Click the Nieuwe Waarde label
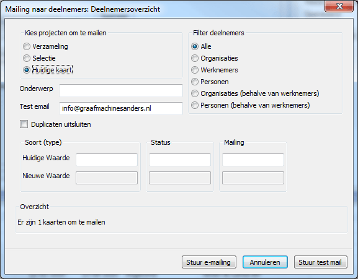Image resolution: width=358 pixels, height=279 pixels. coord(46,176)
